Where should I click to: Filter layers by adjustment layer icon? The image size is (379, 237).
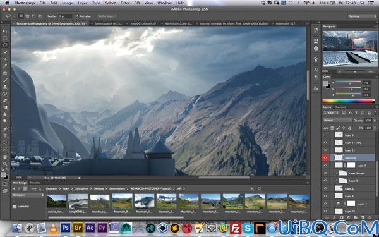click(350, 113)
